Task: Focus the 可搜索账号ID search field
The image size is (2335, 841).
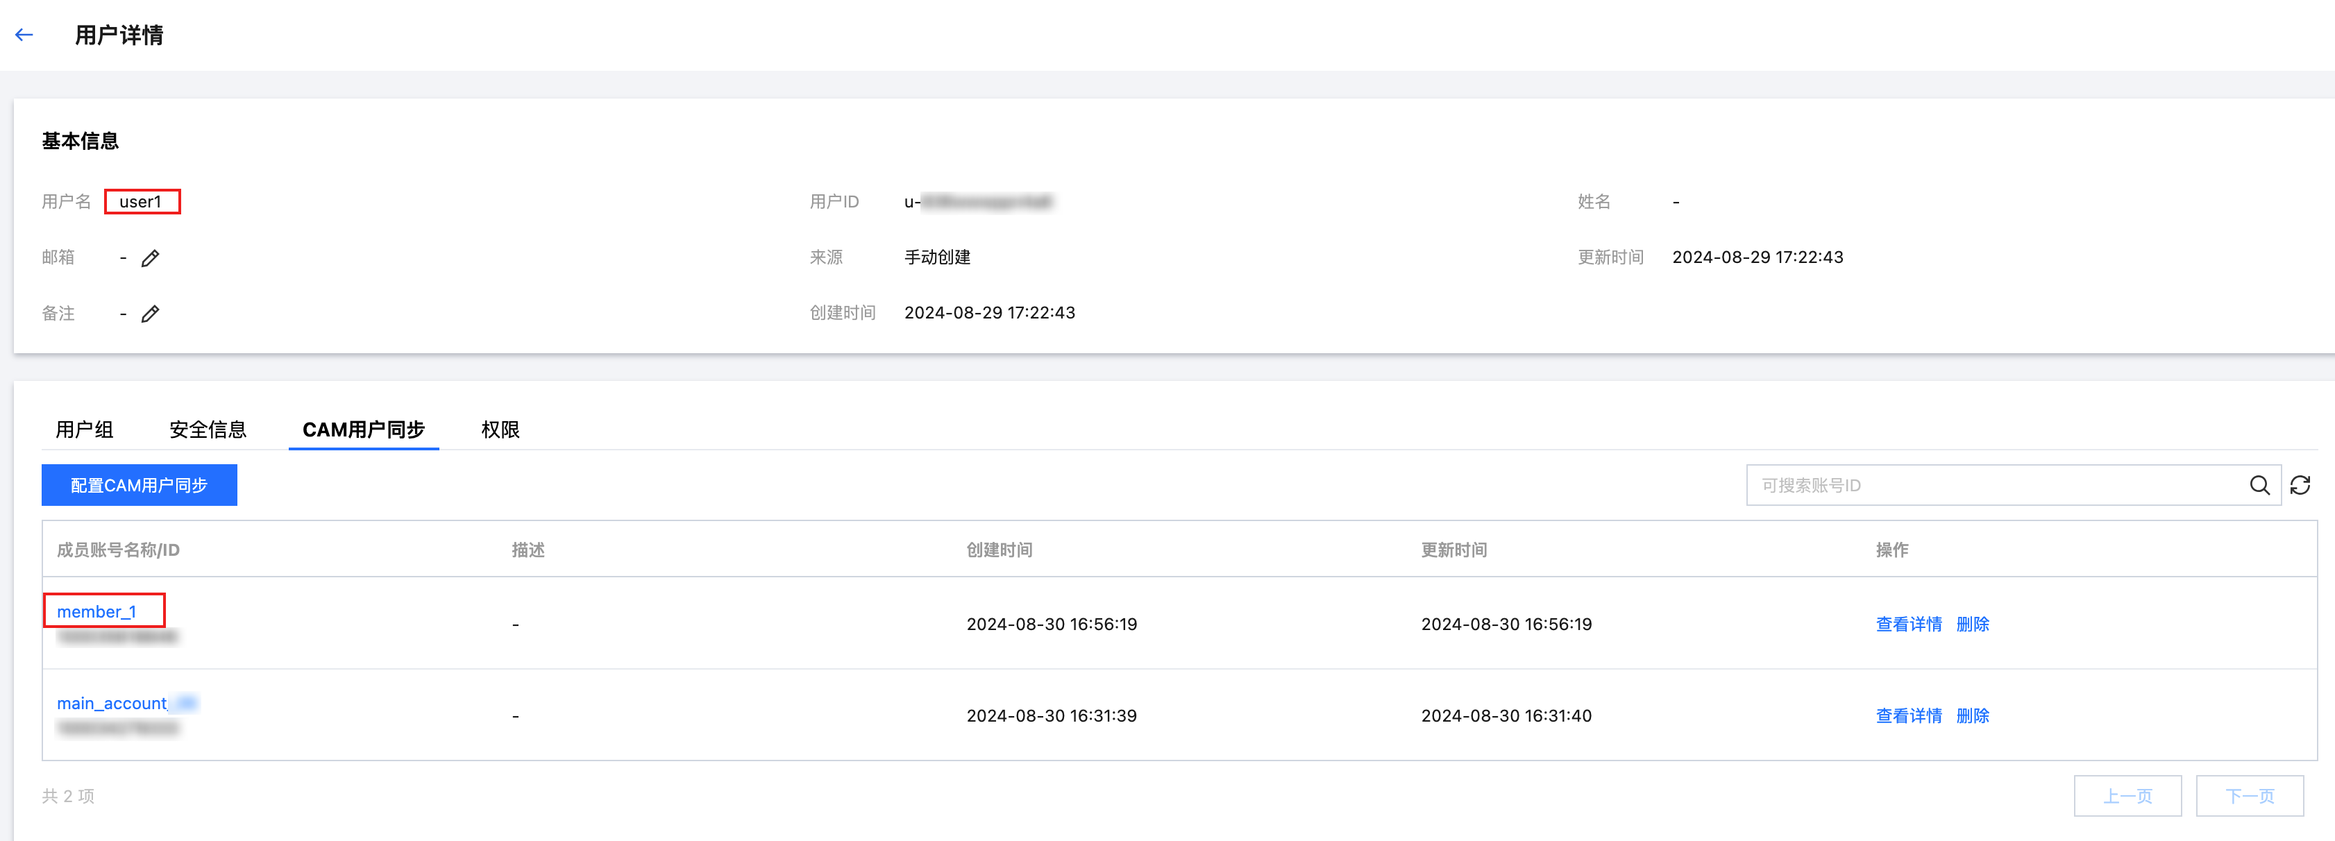Action: (1994, 486)
